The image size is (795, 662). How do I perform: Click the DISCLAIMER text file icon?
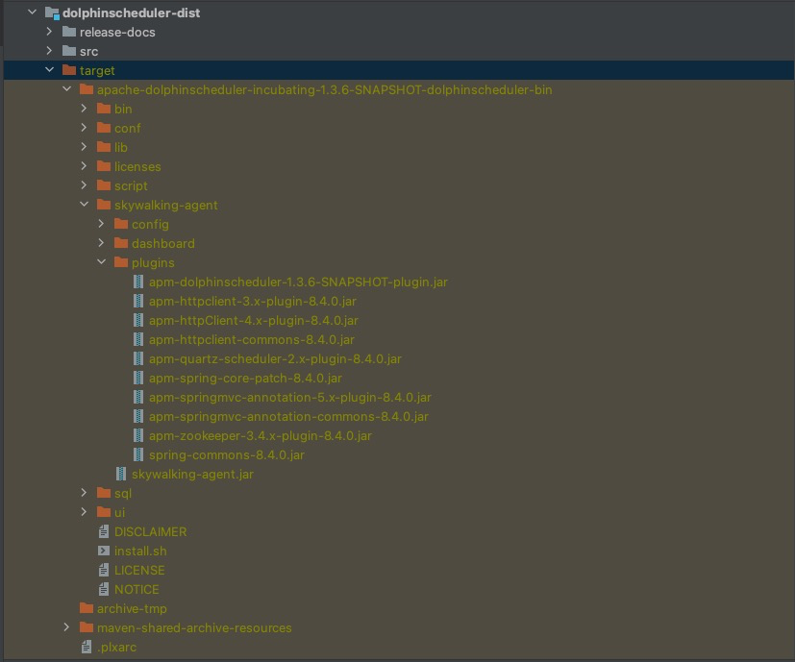point(104,531)
